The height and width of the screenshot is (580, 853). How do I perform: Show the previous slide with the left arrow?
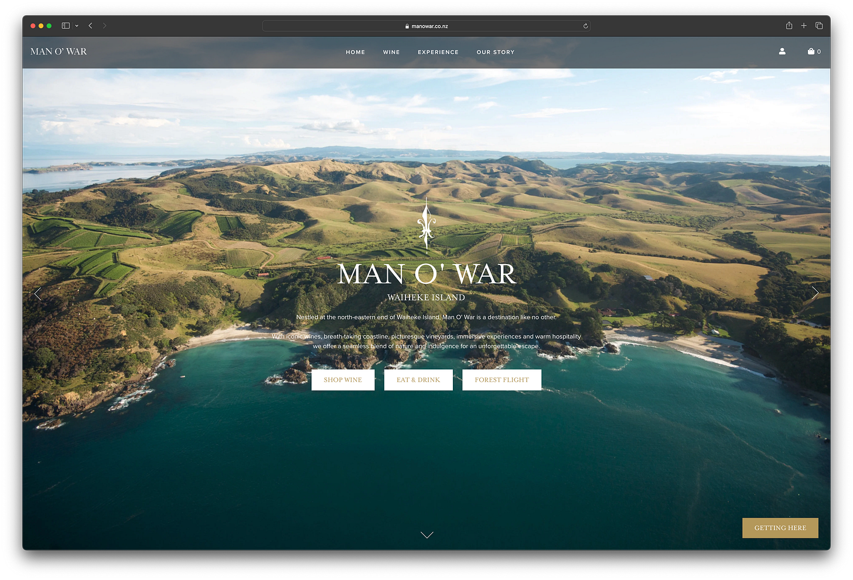tap(38, 293)
